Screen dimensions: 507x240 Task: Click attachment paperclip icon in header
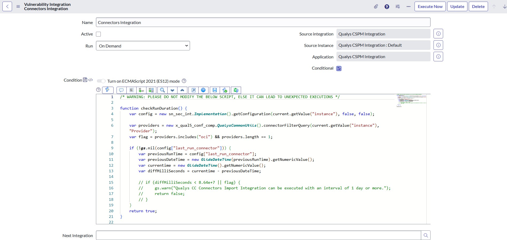[376, 6]
